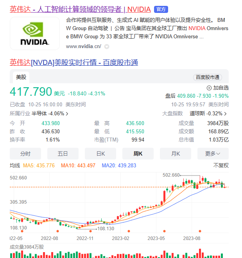Click the NVIDIA logo thumbnail
Screen dimensions: 242x258
(35, 33)
